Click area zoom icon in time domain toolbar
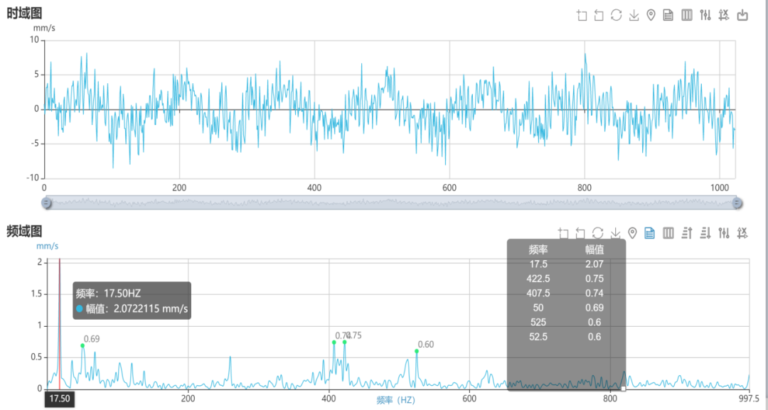Image resolution: width=768 pixels, height=410 pixels. click(582, 16)
